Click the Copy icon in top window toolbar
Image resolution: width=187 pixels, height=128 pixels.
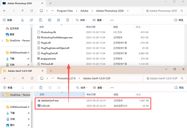point(31,20)
